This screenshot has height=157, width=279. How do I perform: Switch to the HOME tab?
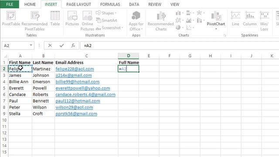(x=30, y=4)
